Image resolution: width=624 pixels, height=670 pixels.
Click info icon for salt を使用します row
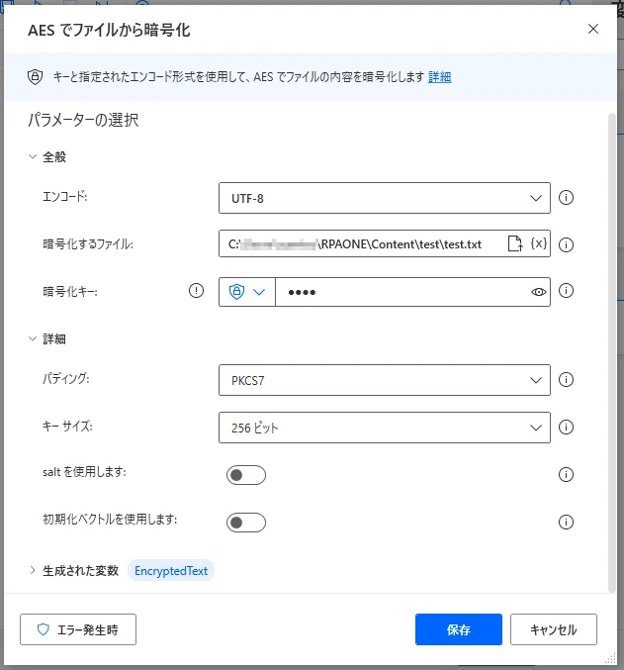[566, 474]
